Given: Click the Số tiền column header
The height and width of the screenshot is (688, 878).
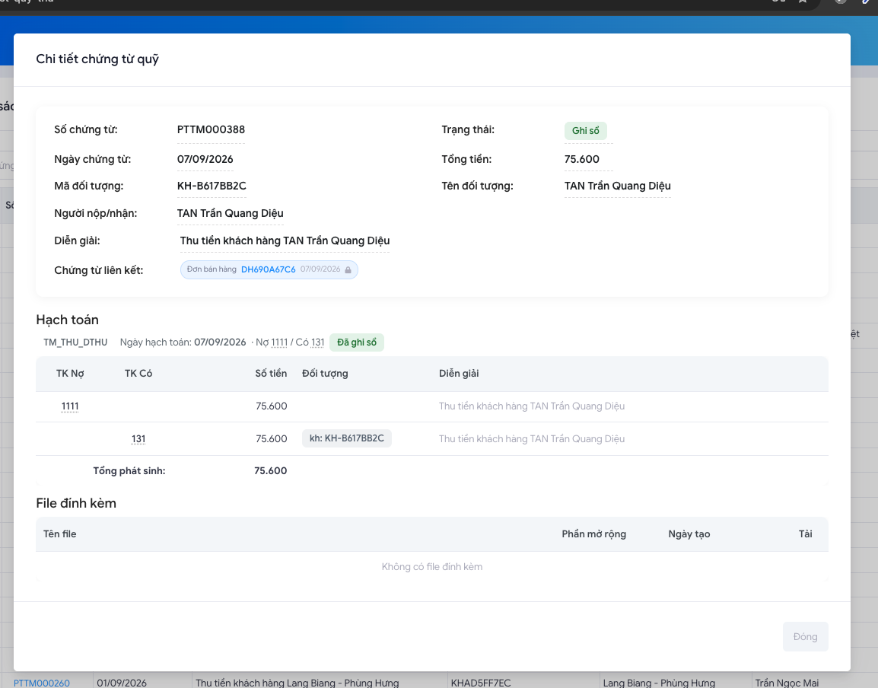Looking at the screenshot, I should click(271, 373).
